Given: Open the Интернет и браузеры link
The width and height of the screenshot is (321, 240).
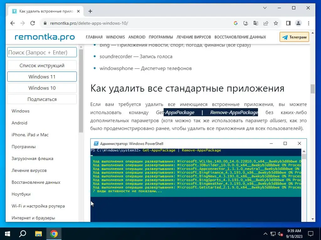Looking at the screenshot, I should pos(33,218).
